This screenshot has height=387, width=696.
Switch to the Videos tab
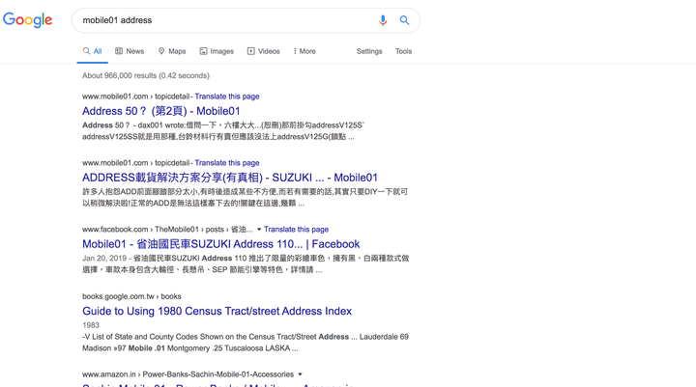(264, 51)
